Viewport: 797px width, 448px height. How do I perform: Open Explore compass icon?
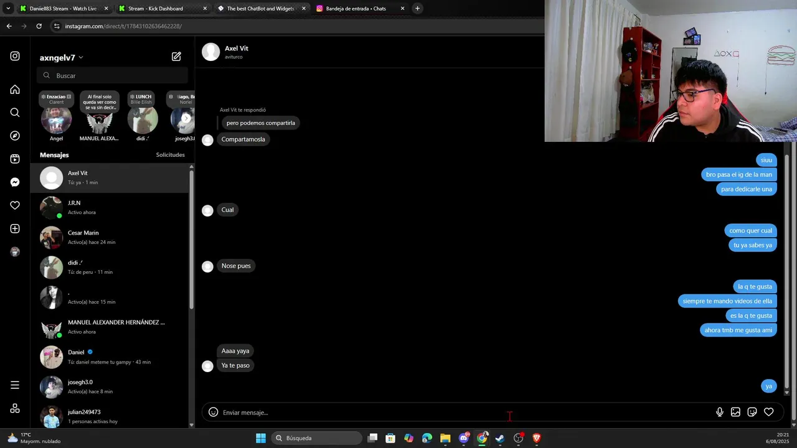(x=15, y=136)
